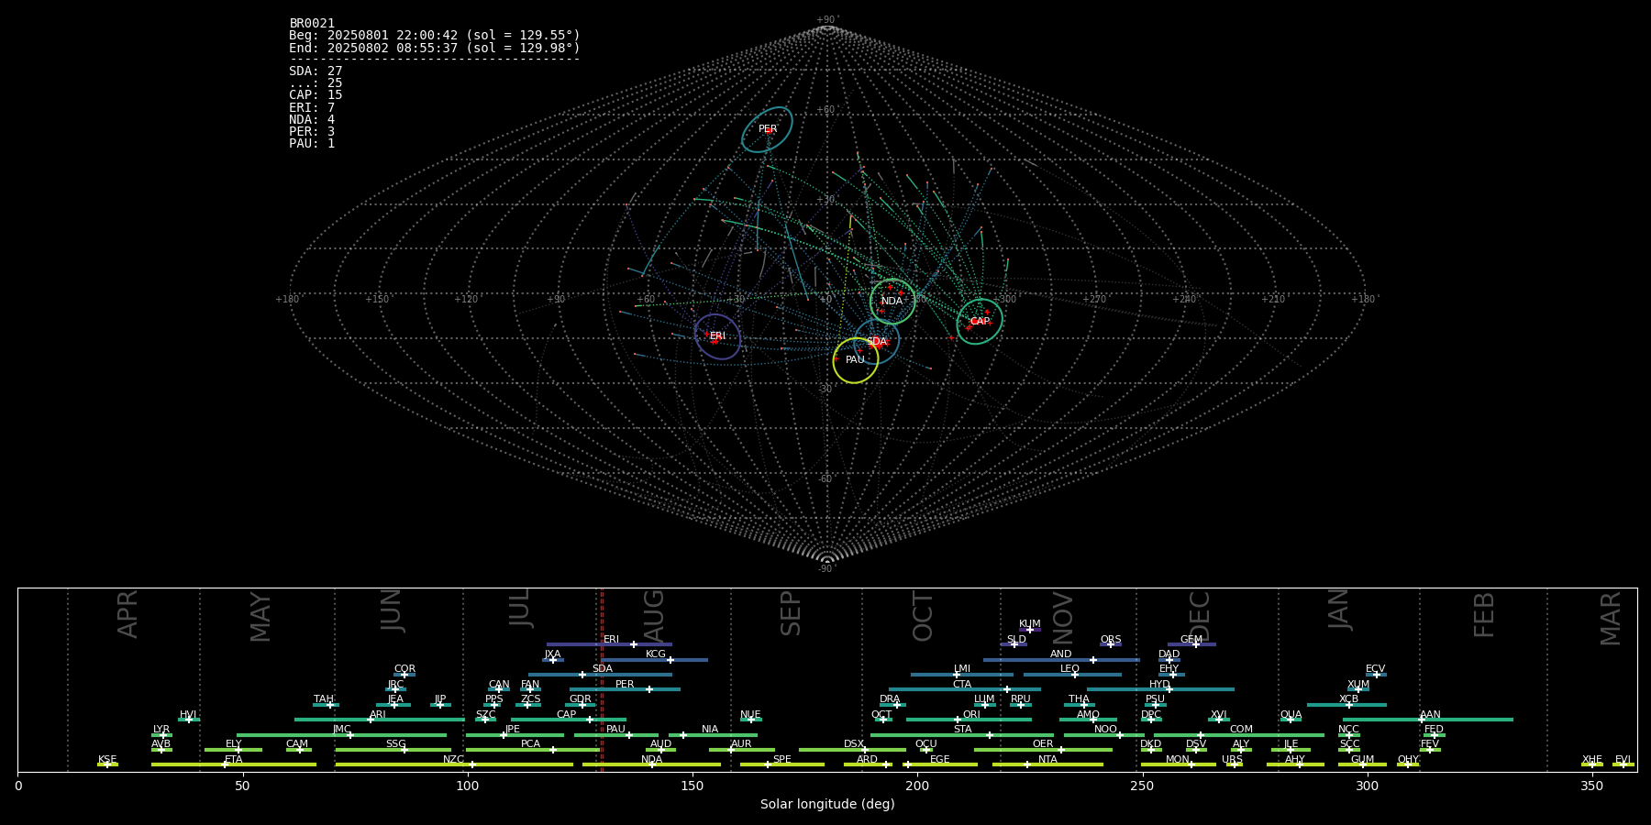Click the 'PER: 3' legend count
Screen dimensions: 1651x825
point(312,132)
